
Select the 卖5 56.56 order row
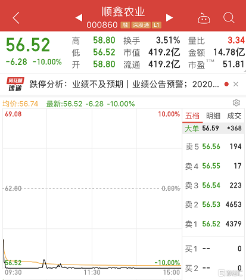pos(213,147)
